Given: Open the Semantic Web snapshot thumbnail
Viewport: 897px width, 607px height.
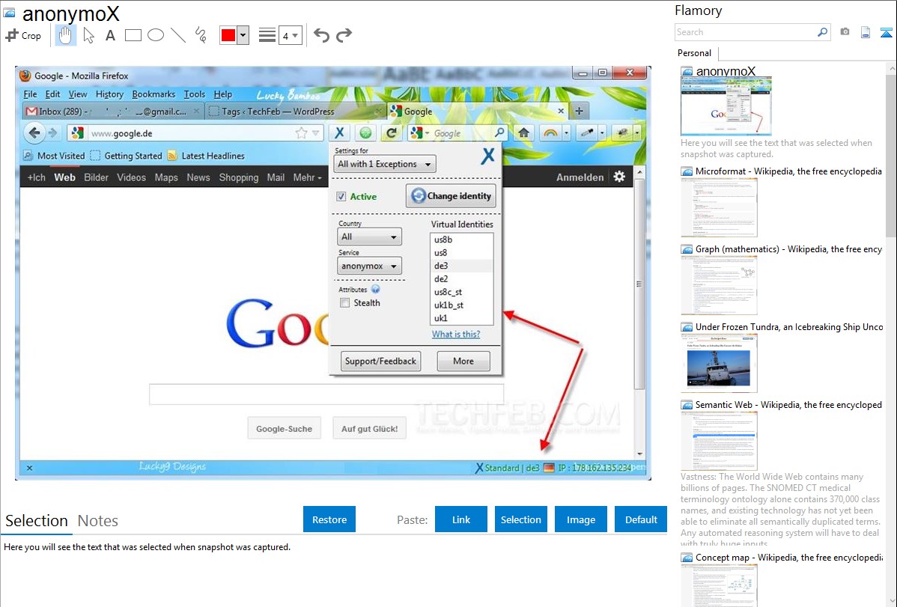Looking at the screenshot, I should (719, 441).
